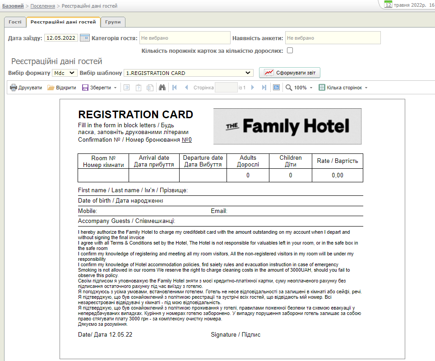Open calendar picker next to Дата заїзду
435x361 pixels.
84,38
